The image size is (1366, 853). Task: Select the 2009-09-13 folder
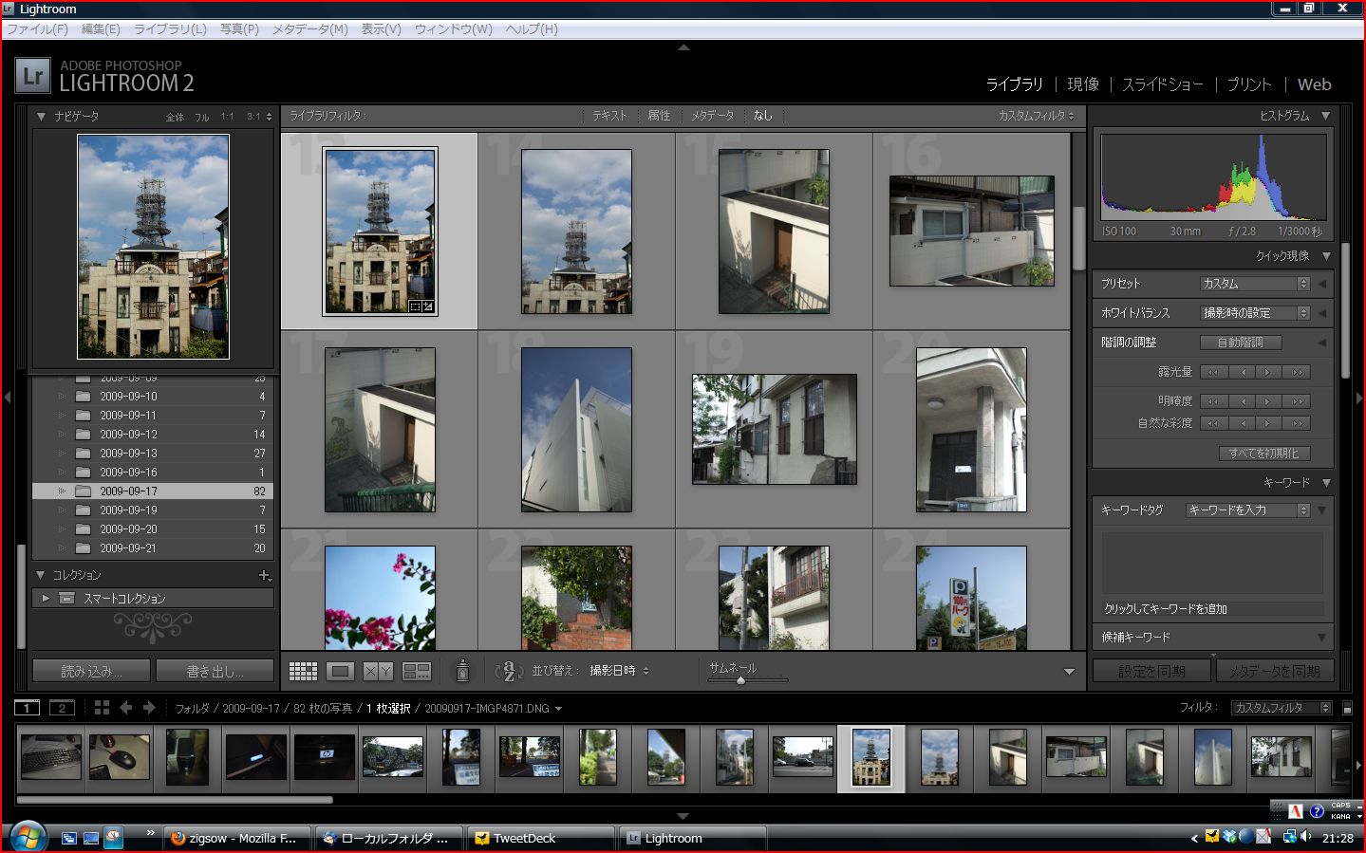pyautogui.click(x=128, y=454)
